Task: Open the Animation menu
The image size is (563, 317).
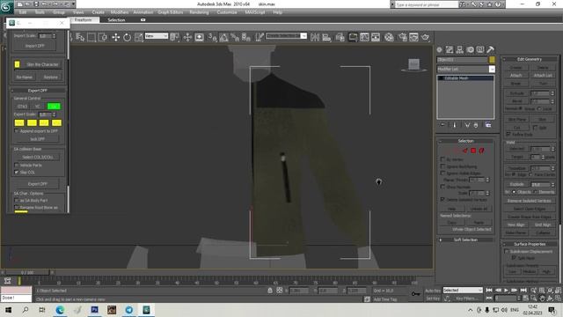Action: click(x=143, y=12)
